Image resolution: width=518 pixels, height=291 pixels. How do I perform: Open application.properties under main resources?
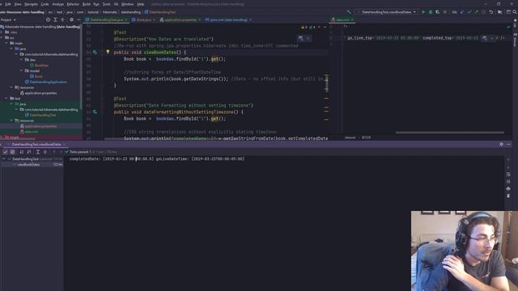[x=38, y=93]
